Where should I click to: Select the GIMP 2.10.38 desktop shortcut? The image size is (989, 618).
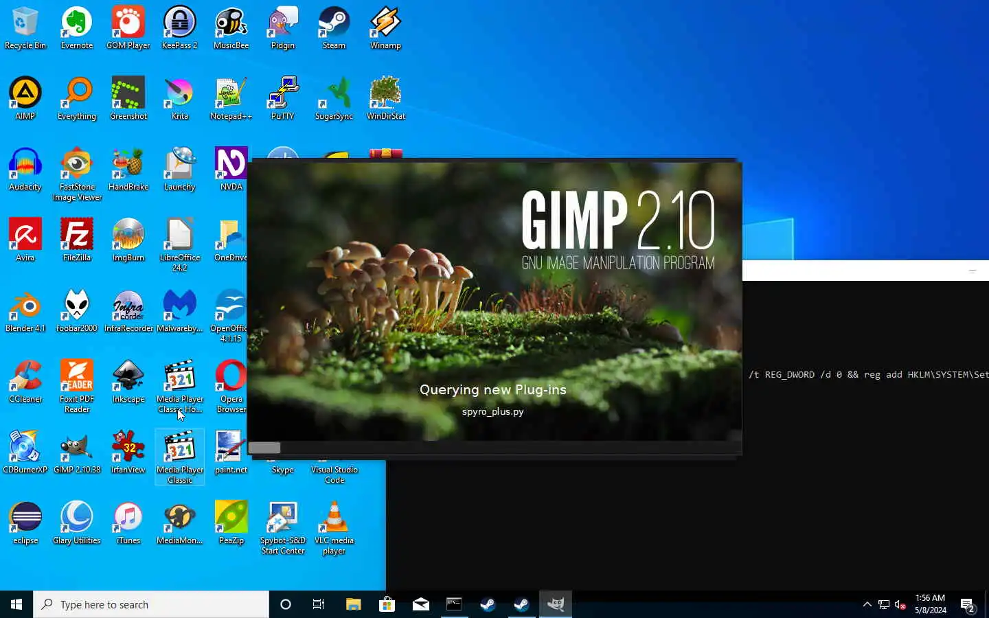(x=77, y=453)
